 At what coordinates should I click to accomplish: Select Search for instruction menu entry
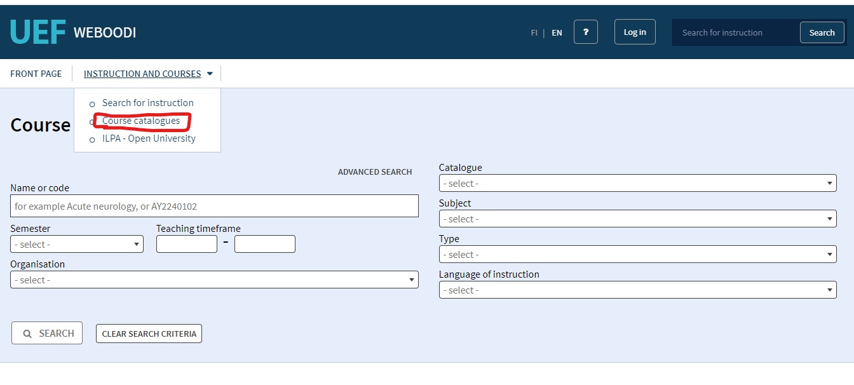pyautogui.click(x=147, y=103)
